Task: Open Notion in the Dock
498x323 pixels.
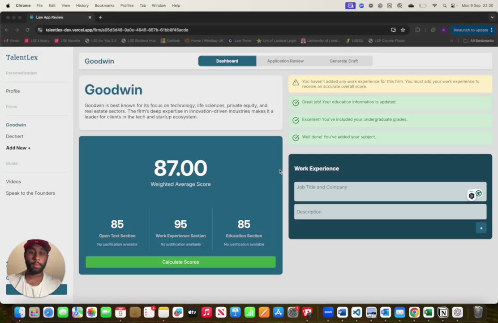Action: click(443, 312)
